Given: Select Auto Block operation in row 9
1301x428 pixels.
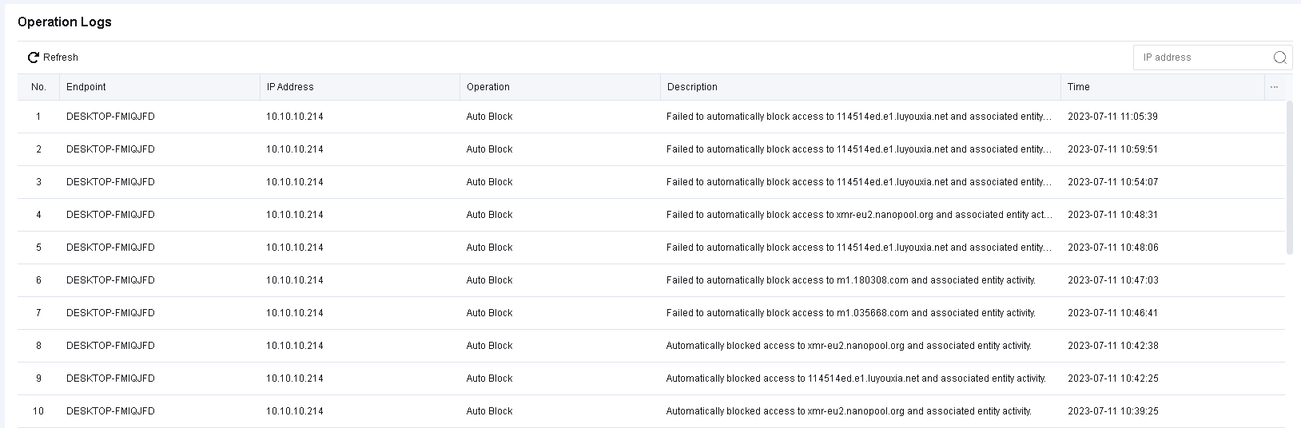Looking at the screenshot, I should coord(489,378).
